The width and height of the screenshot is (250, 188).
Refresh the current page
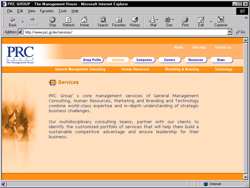point(68,22)
